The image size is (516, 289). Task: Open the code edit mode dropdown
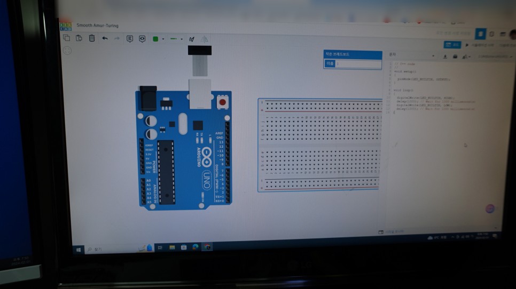click(x=411, y=55)
